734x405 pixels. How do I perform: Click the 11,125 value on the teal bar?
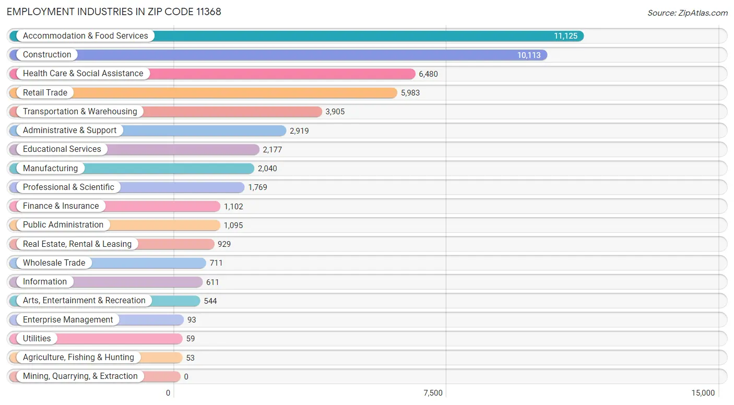(x=565, y=36)
